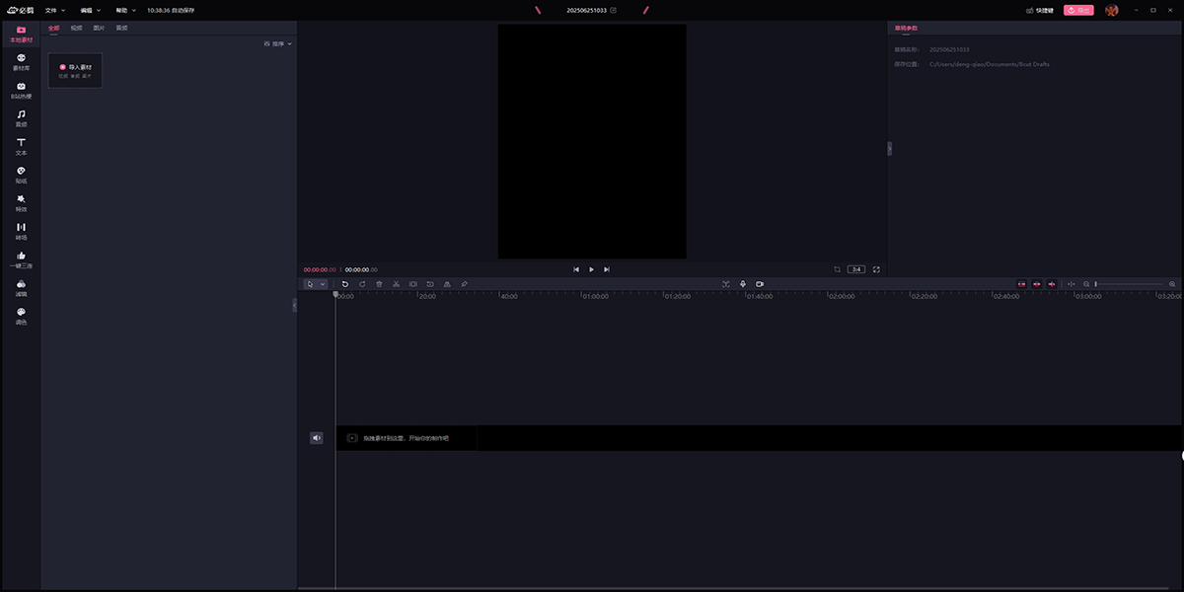The image size is (1184, 592).
Task: Click the scissors split tool in timeline toolbar
Action: click(x=396, y=284)
